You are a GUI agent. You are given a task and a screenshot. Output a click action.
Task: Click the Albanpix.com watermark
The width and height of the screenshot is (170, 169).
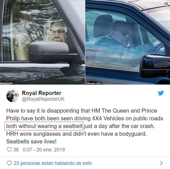[93, 83]
